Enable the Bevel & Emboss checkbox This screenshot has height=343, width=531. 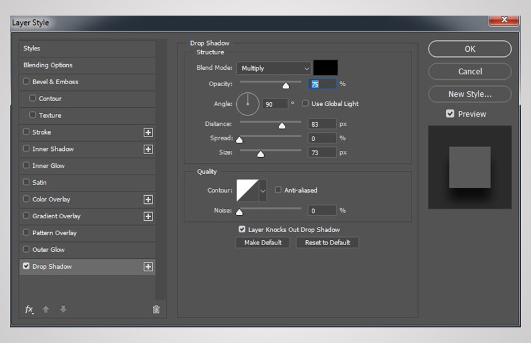click(26, 82)
